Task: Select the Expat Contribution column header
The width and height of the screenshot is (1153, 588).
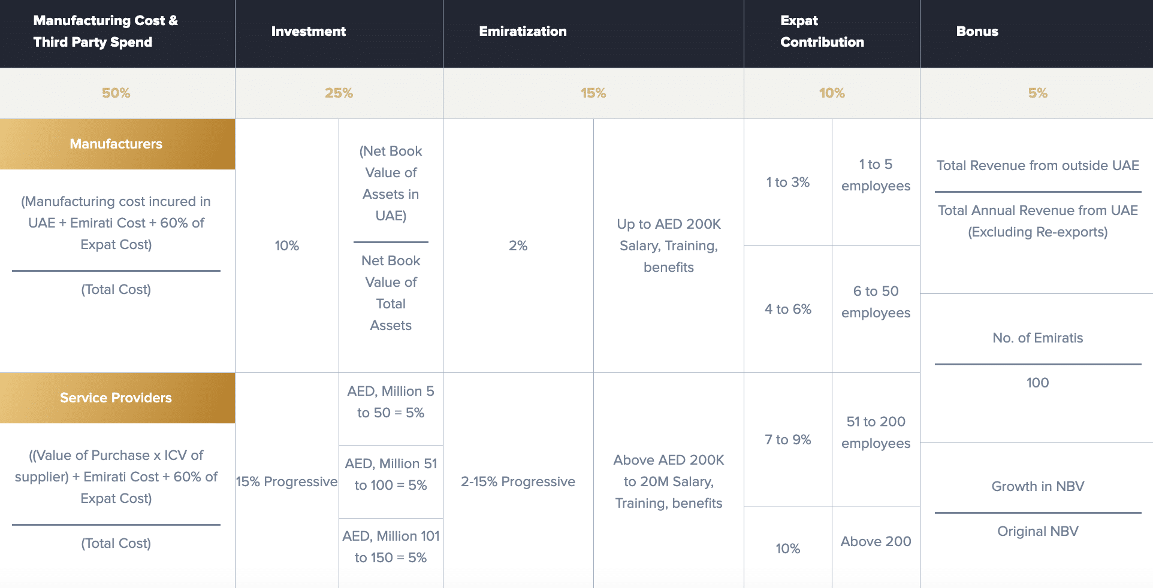Action: click(822, 31)
